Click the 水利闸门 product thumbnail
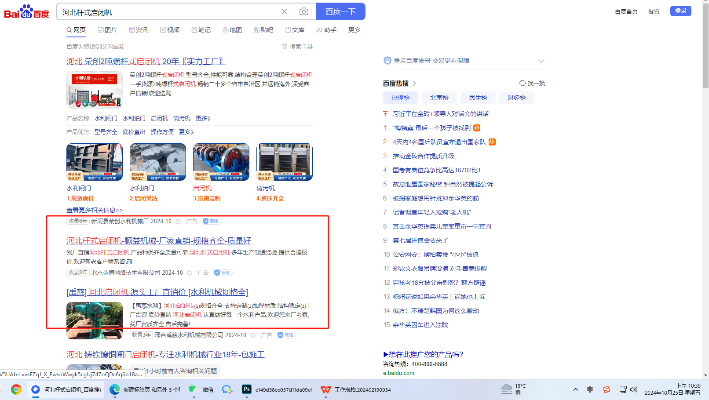709x400 pixels. [95, 162]
